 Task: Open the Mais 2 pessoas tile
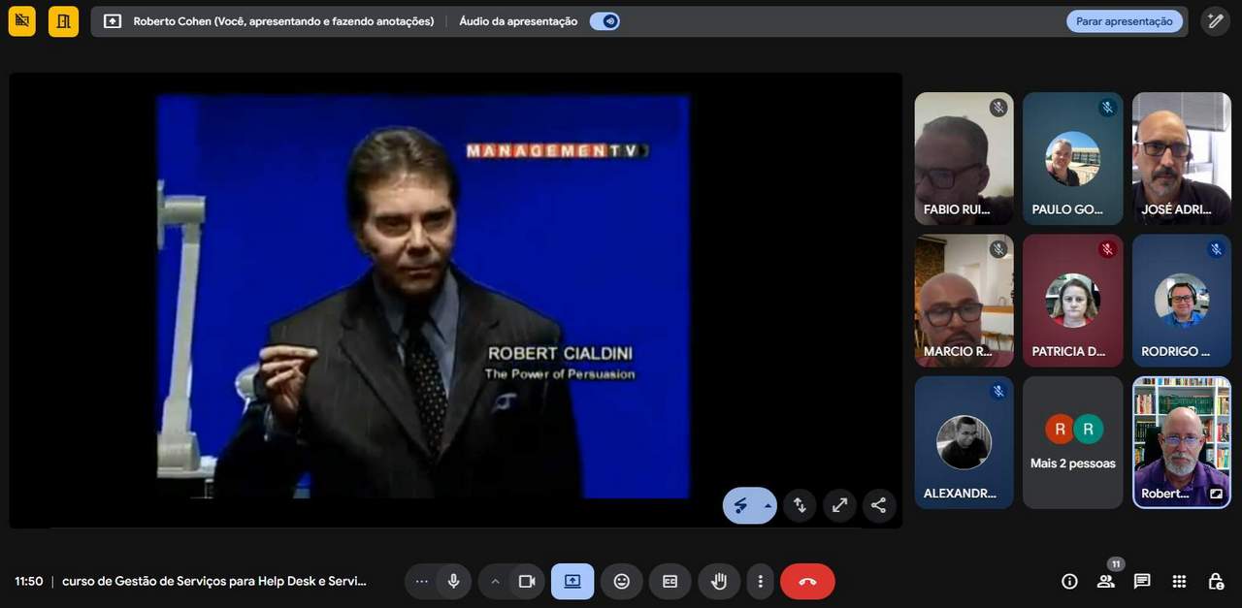(x=1072, y=442)
